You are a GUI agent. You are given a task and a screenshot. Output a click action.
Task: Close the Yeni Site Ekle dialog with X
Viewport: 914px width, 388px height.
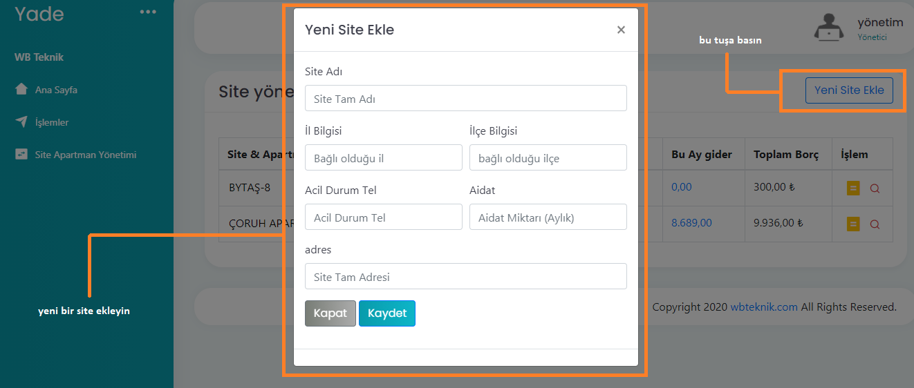621,30
